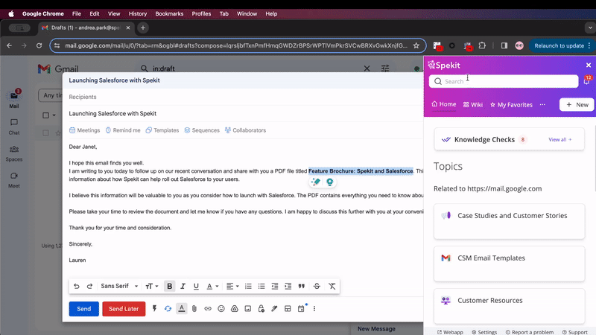This screenshot has width=596, height=335.
Task: Open the Bookmarks menu in menu bar
Action: (x=169, y=13)
